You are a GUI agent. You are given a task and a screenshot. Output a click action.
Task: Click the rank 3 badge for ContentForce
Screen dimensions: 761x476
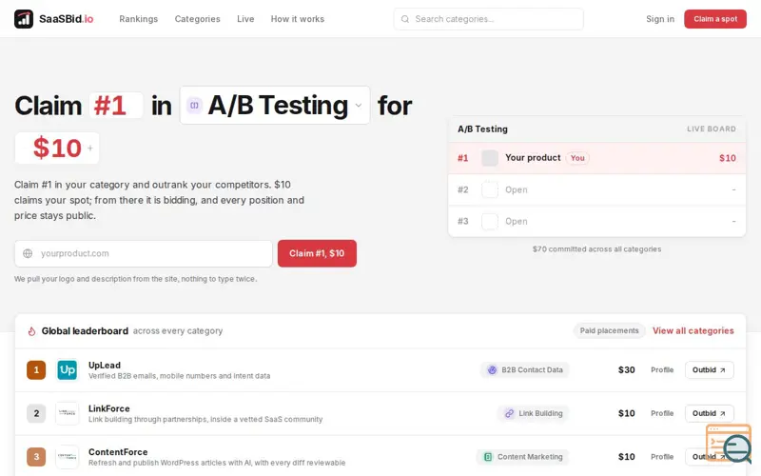click(36, 457)
